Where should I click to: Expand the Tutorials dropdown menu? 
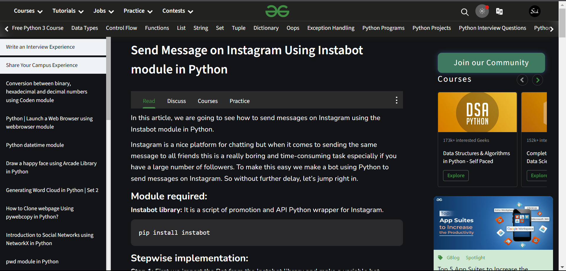68,11
